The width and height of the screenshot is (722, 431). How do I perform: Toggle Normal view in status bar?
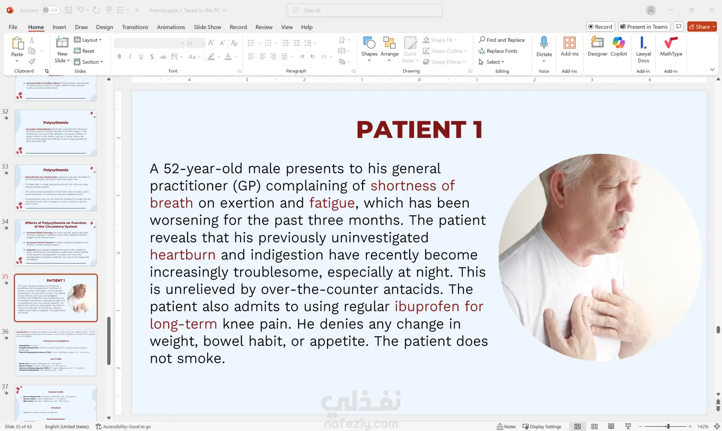click(578, 426)
